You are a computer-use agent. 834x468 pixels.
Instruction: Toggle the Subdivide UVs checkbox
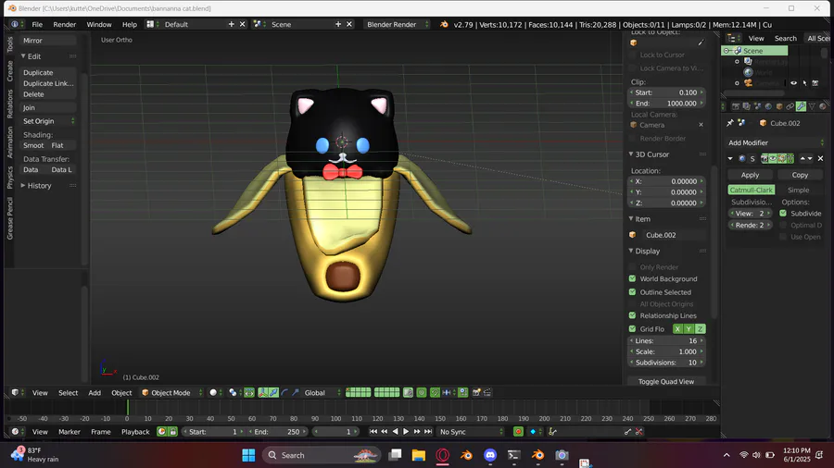[x=783, y=214]
